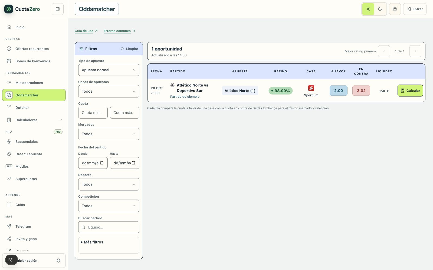Click the Buscar partido Equipo search field
Viewport: 433px width, 270px height.
tap(109, 227)
